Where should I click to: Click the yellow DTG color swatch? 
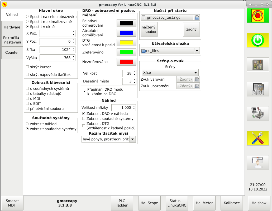[x=126, y=42]
